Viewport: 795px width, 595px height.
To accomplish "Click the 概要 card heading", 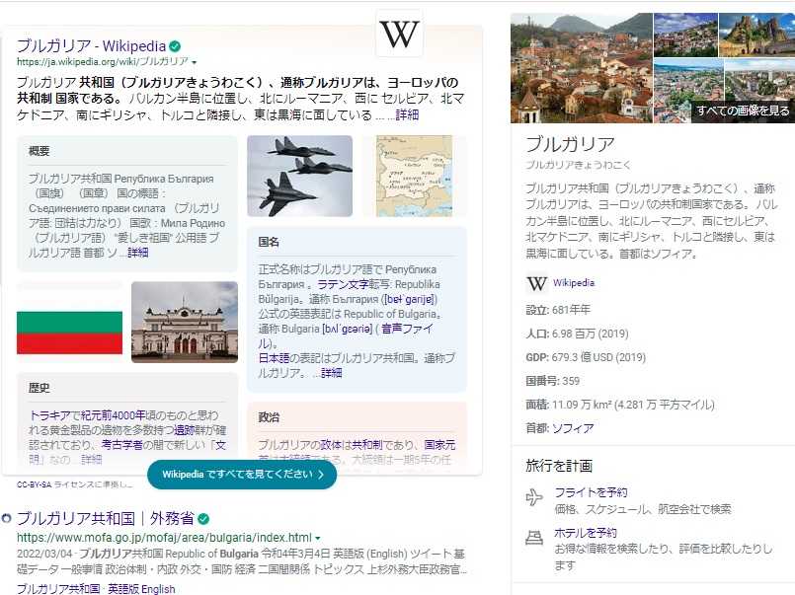I will point(40,151).
